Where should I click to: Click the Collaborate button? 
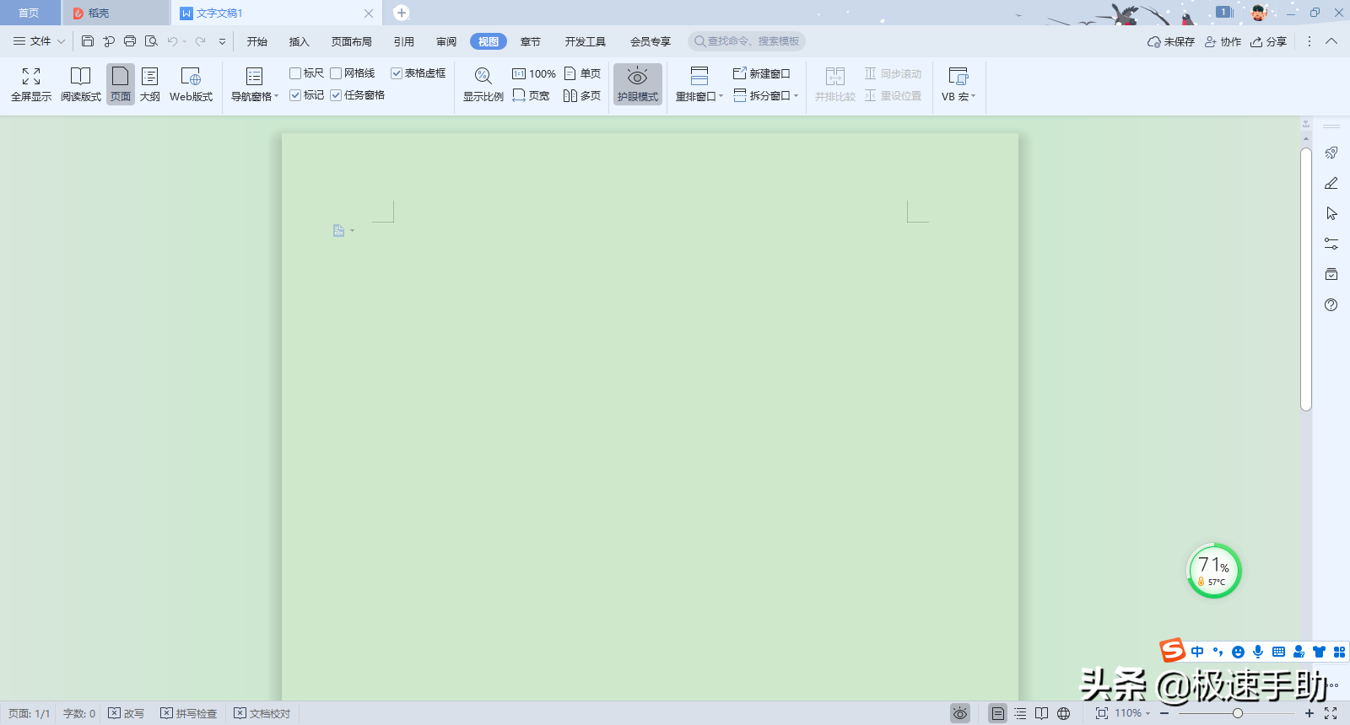1223,41
